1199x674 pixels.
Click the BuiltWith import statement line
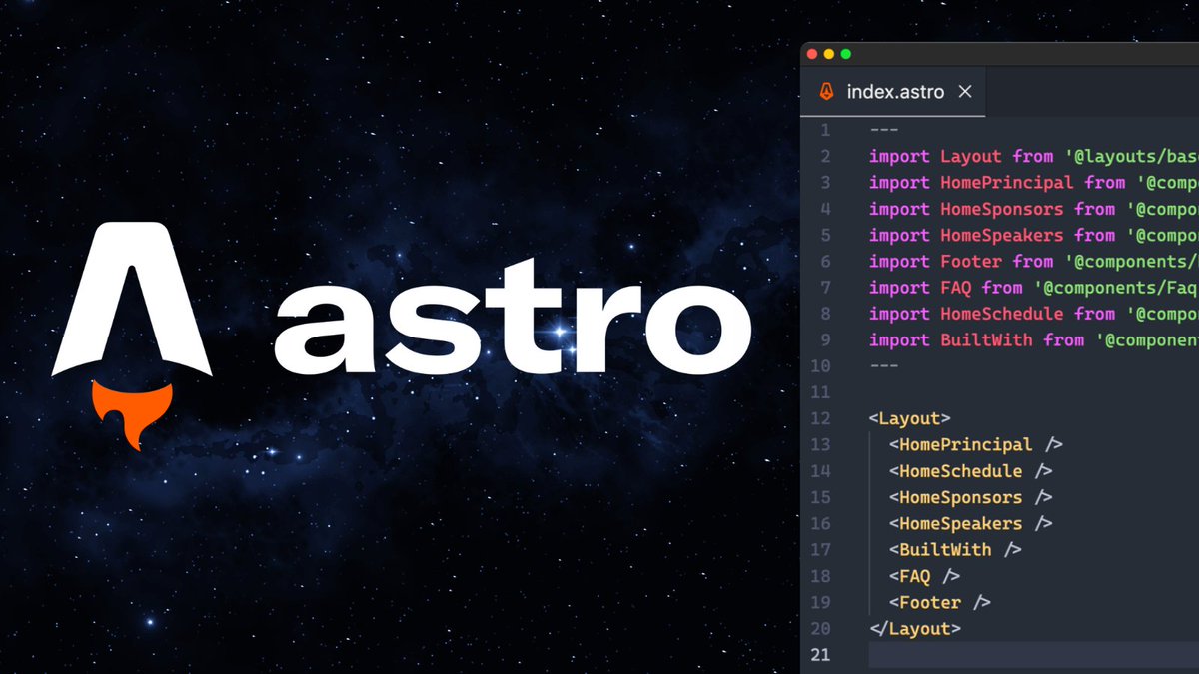coord(1034,340)
